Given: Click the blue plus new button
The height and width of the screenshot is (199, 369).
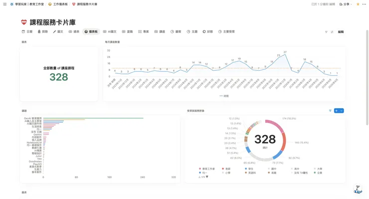Looking at the screenshot, I should [337, 111].
